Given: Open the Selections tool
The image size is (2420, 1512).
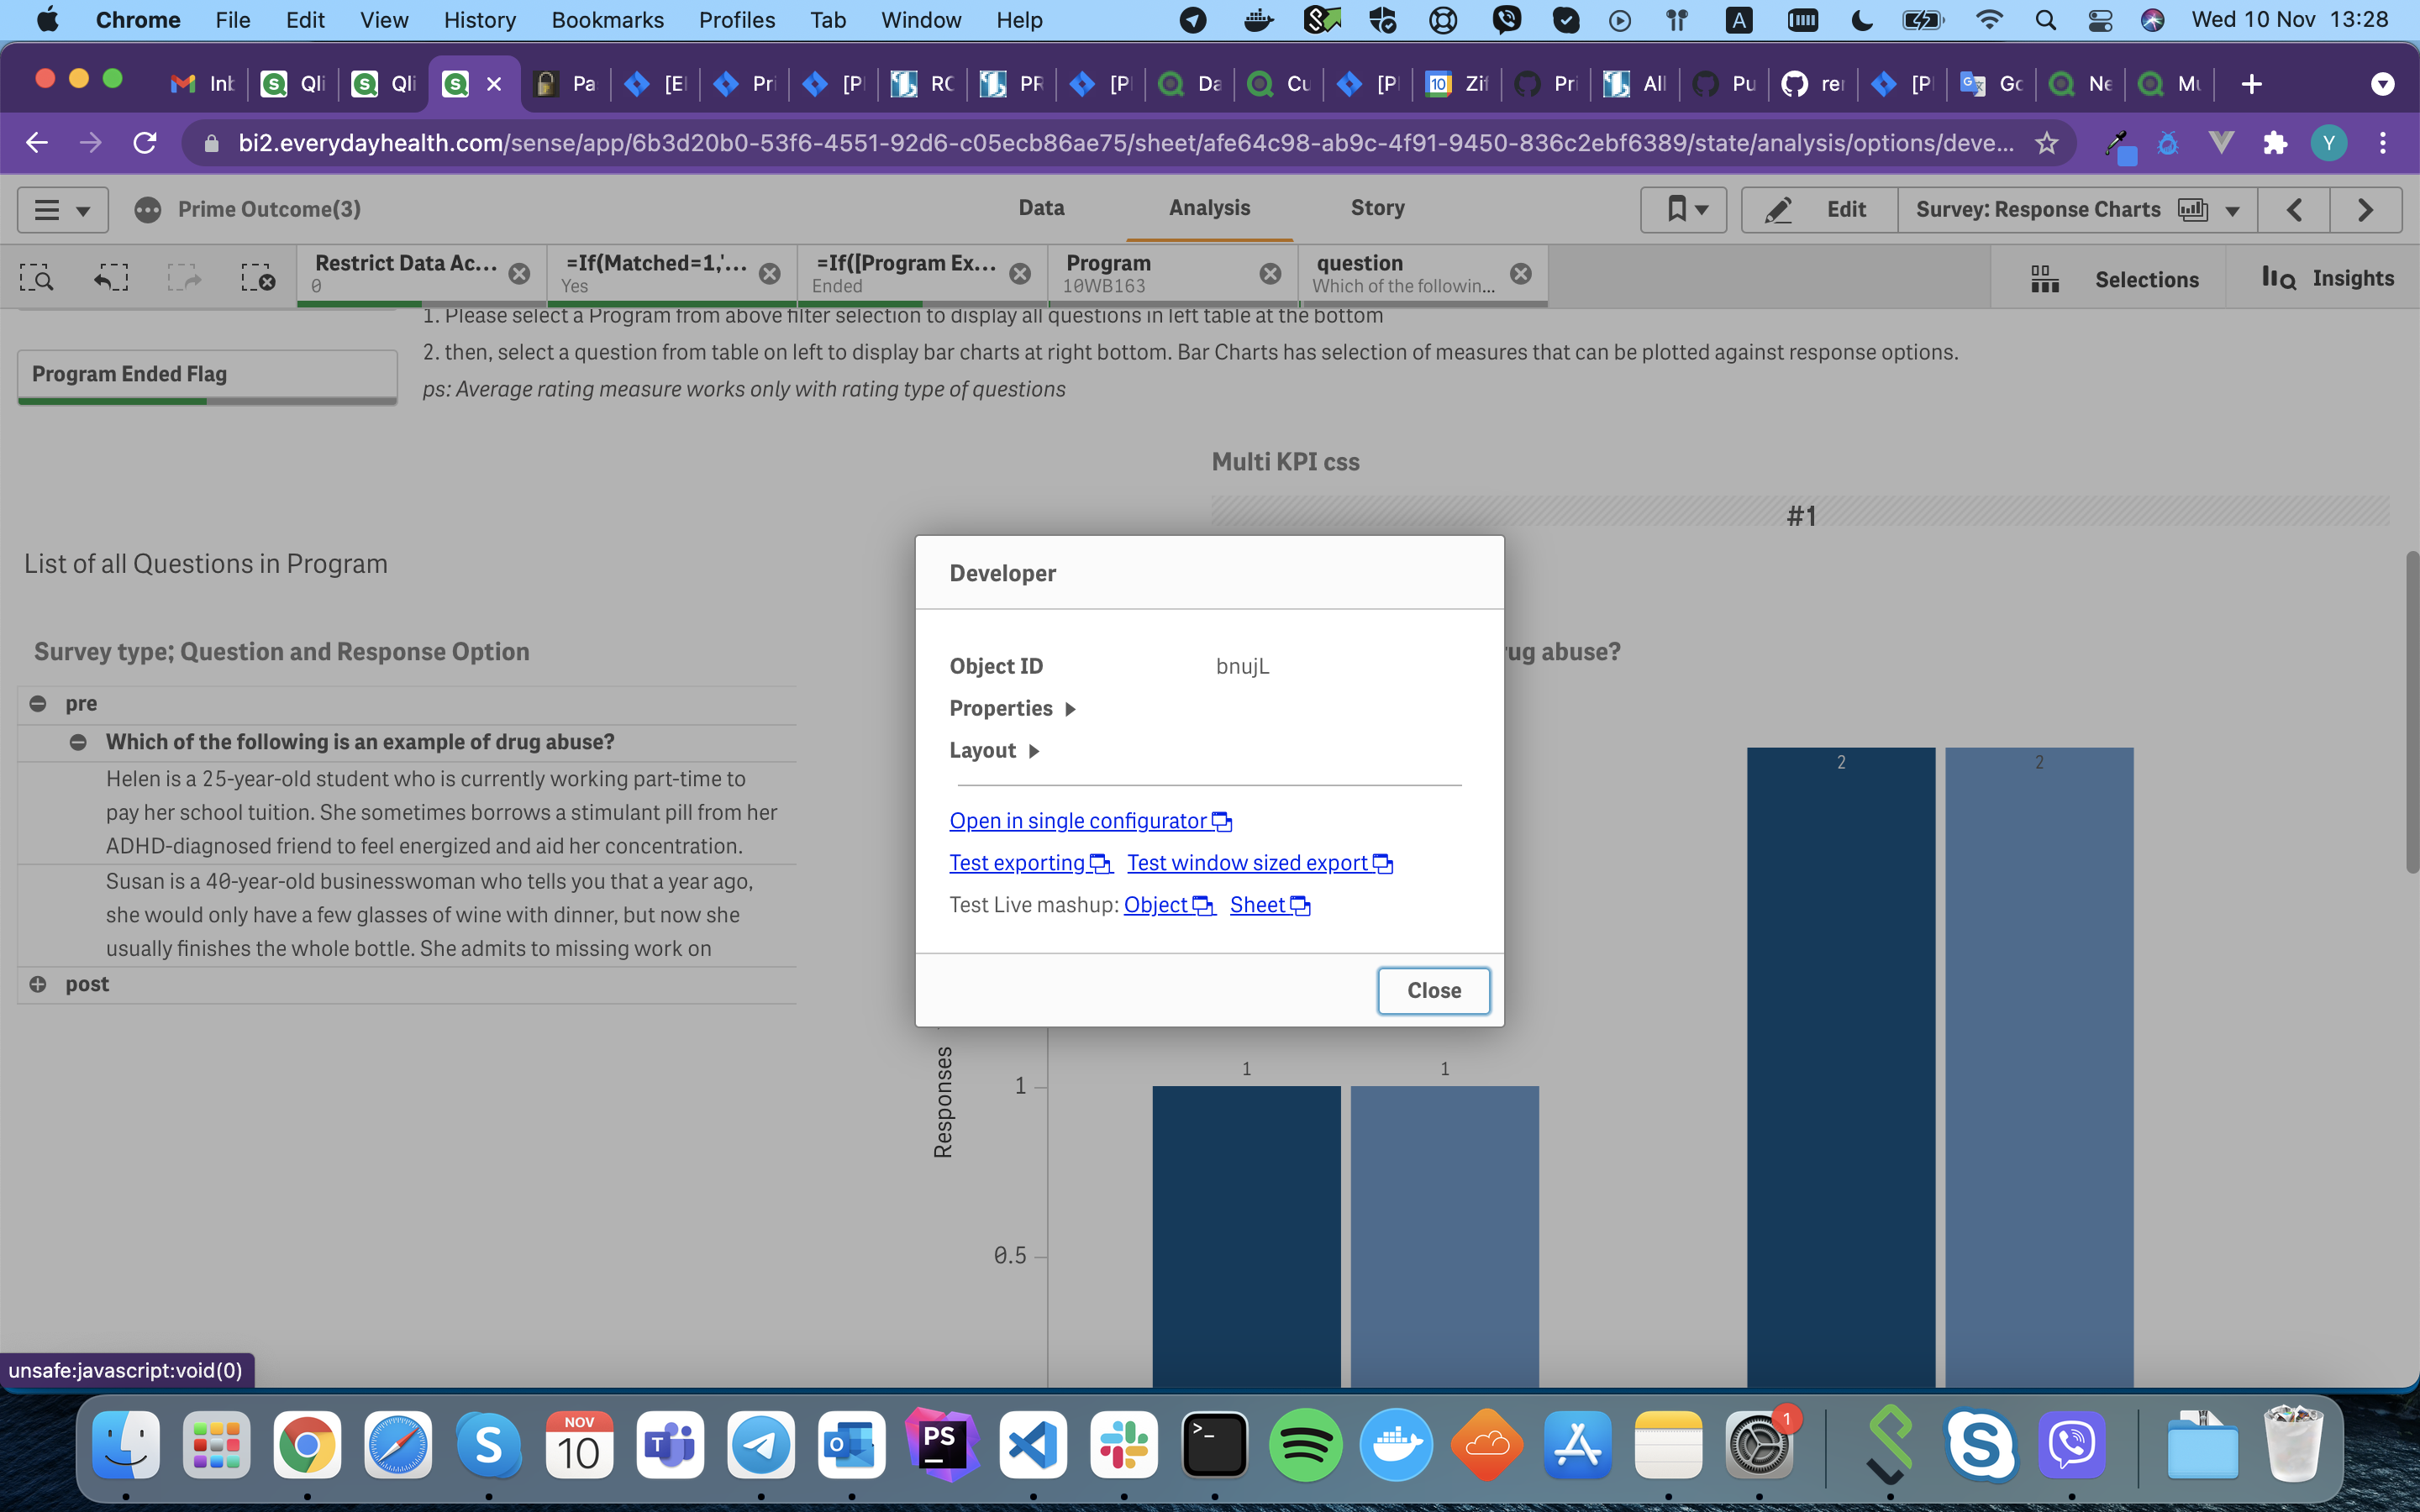Looking at the screenshot, I should pos(2115,279).
